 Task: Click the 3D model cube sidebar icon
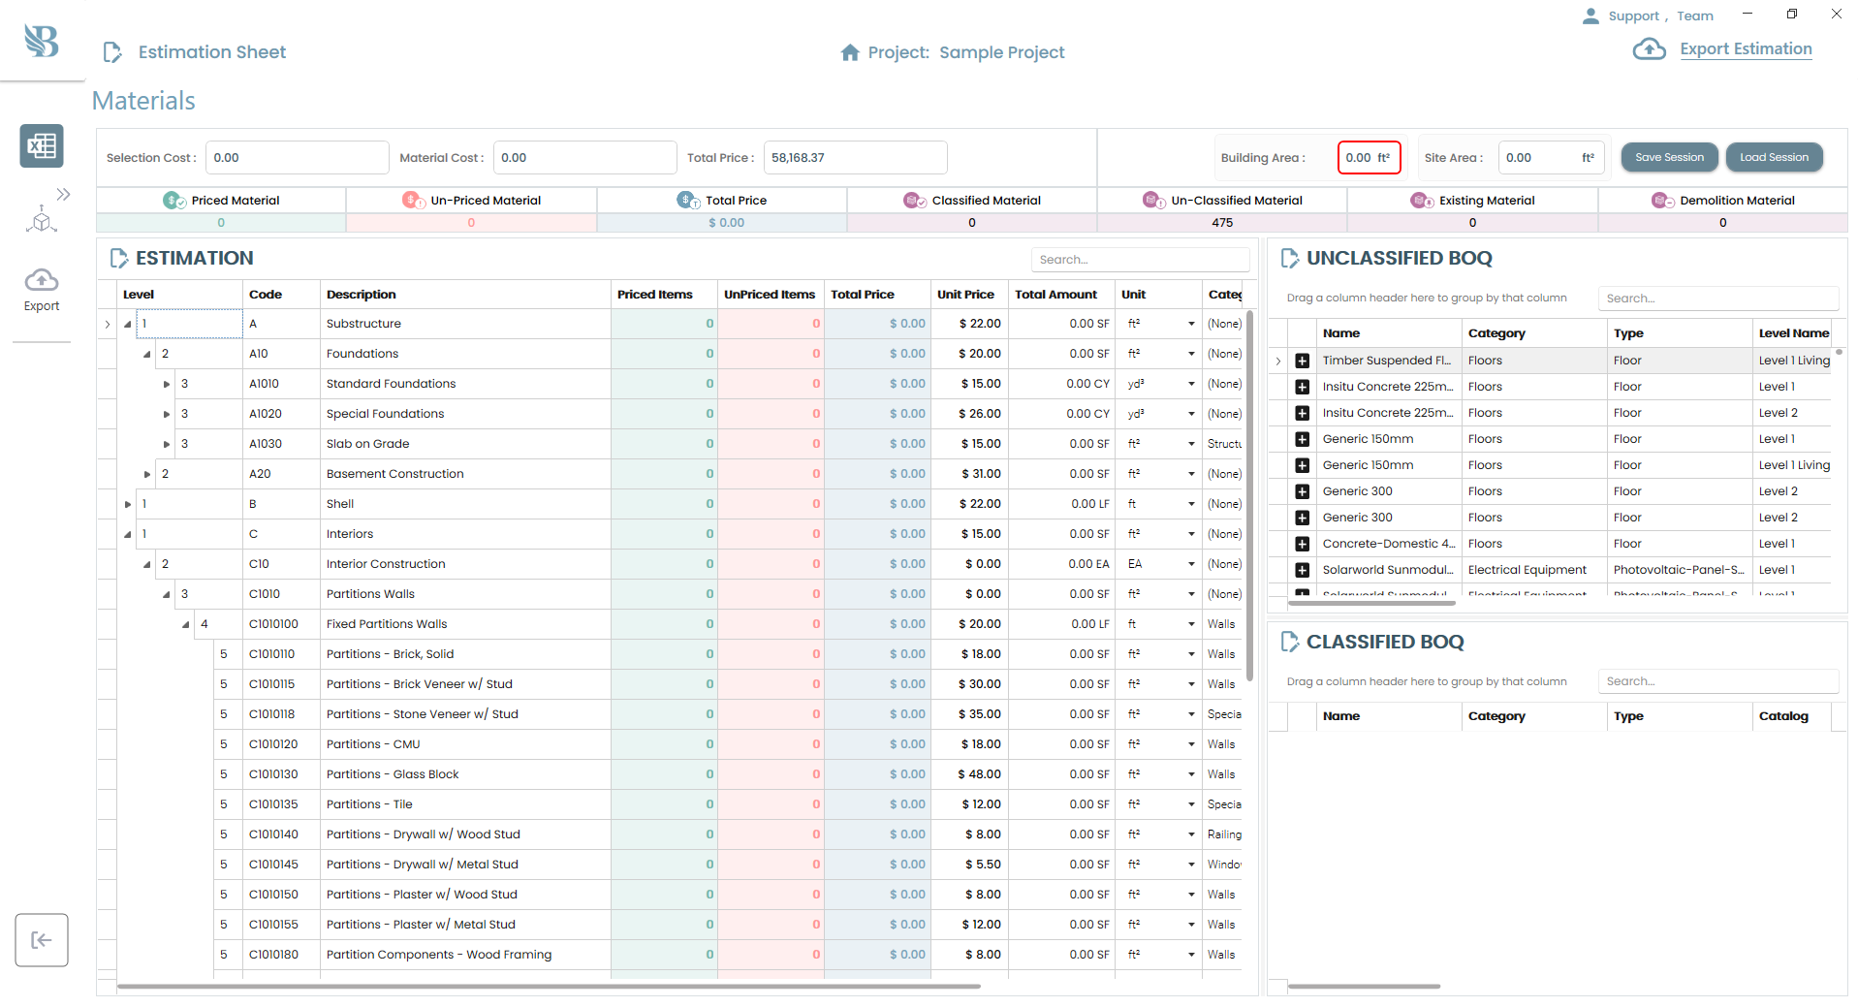pos(41,220)
